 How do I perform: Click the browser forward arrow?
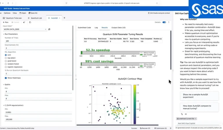(12, 3)
